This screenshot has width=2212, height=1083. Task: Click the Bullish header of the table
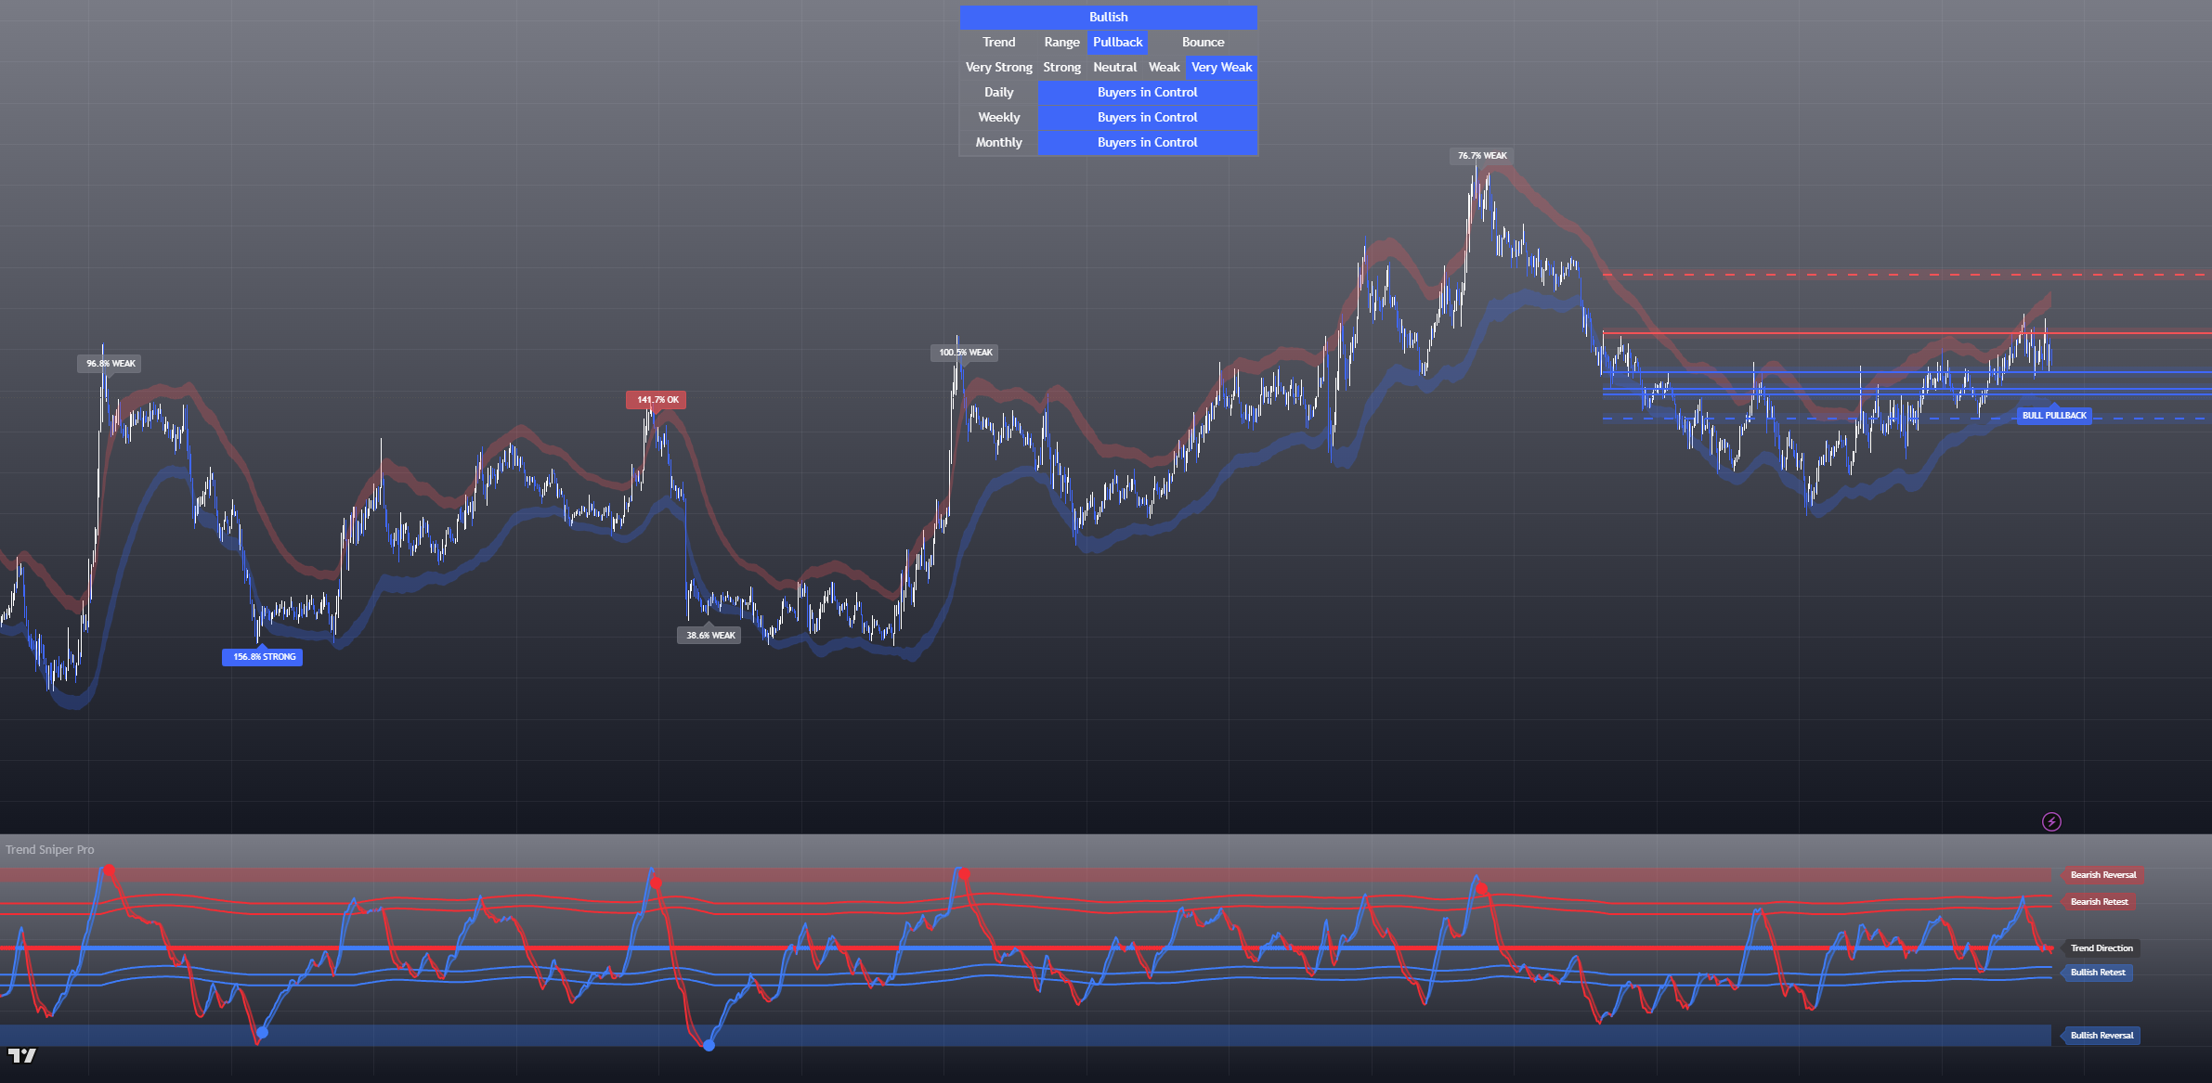click(1108, 18)
